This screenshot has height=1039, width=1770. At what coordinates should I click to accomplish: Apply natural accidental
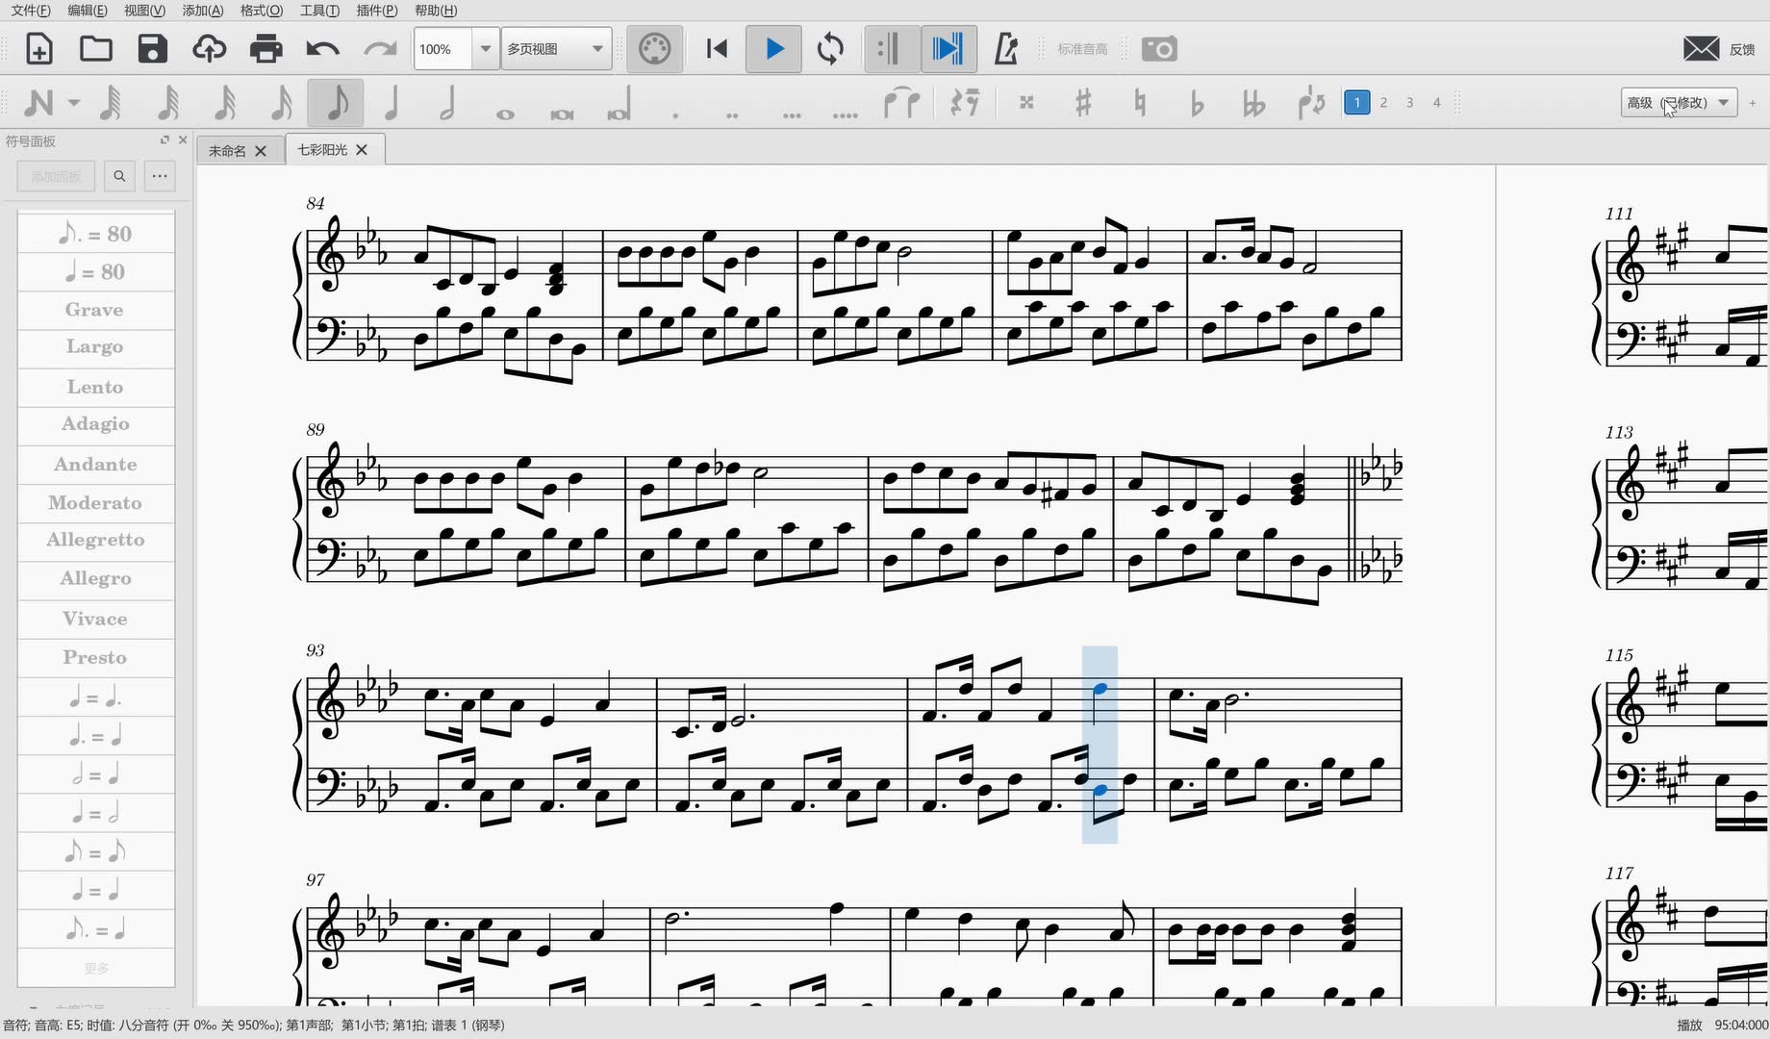coord(1140,103)
